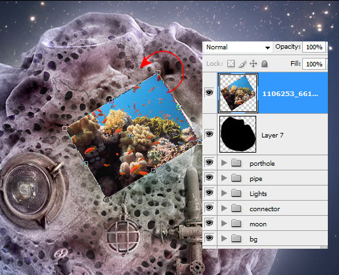Toggle visibility of pipe group
This screenshot has width=339, height=275.
tap(210, 178)
